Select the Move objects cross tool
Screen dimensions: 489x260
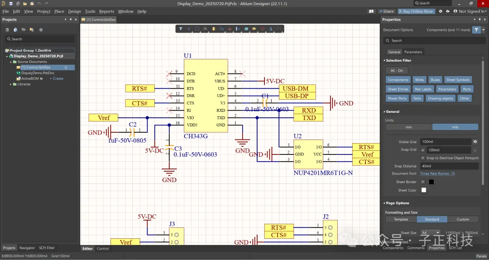pos(189,29)
